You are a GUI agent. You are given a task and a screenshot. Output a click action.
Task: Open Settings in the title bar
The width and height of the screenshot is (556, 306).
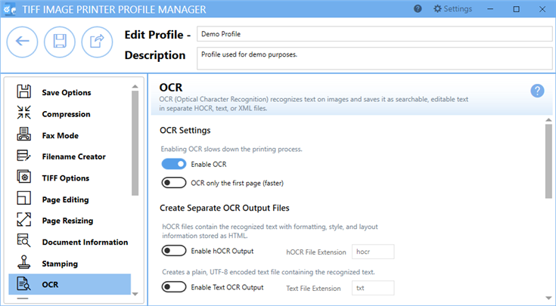(x=452, y=9)
